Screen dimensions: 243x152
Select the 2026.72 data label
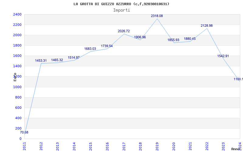[124, 31]
